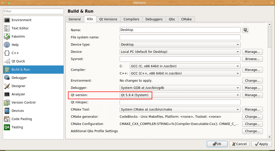This screenshot has height=151, width=275.
Task: Click the FakeVim category icon
Action: [7, 37]
